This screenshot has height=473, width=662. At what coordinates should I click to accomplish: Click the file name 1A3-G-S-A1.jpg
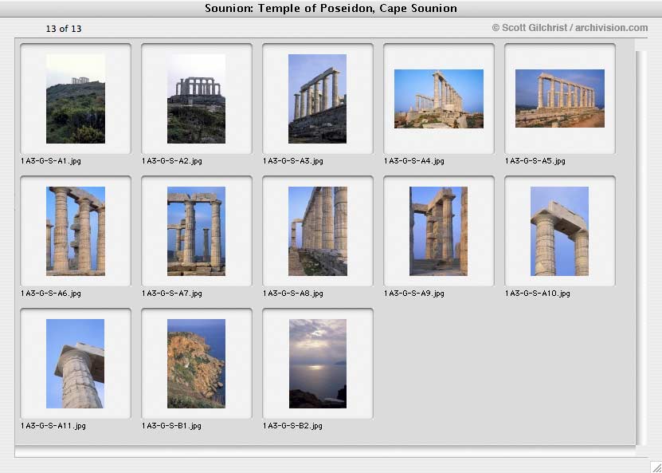[51, 161]
